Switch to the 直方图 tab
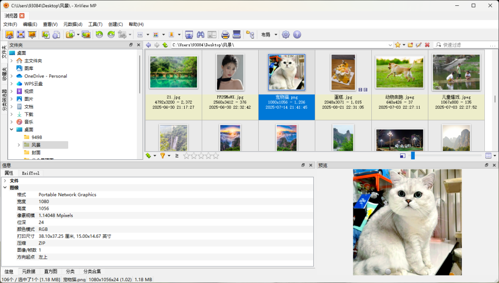Viewport: 499px width, 283px height. pyautogui.click(x=50, y=271)
